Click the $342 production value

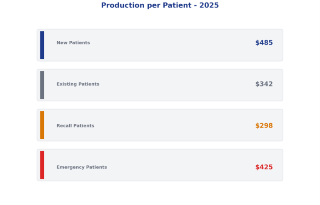[x=264, y=84]
